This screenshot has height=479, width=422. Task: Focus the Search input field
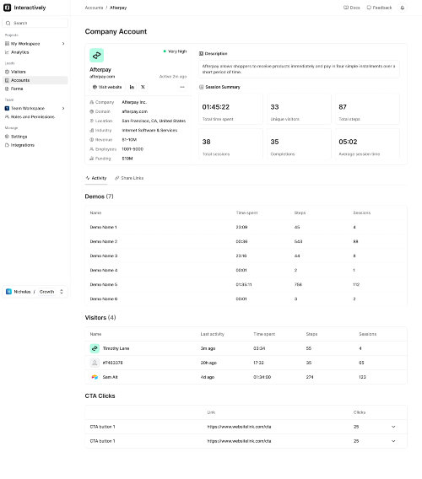click(x=35, y=24)
